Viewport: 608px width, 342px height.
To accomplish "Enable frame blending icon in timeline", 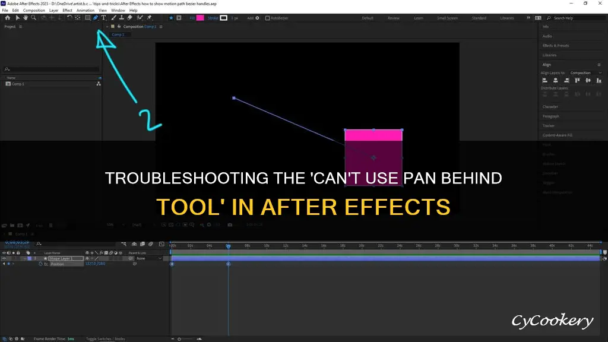I will coord(142,244).
